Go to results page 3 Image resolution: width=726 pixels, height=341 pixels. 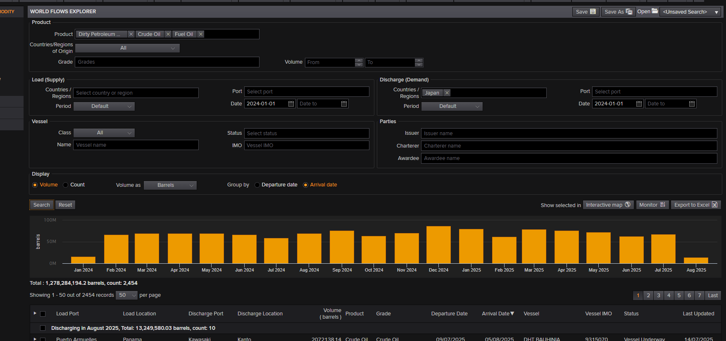pyautogui.click(x=659, y=296)
